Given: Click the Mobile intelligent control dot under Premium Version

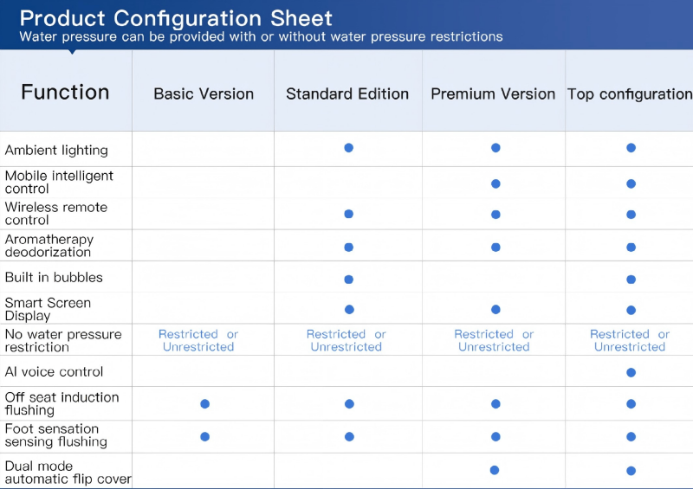Looking at the screenshot, I should pos(495,183).
